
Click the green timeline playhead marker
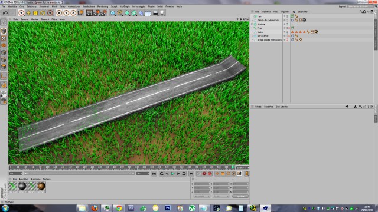pos(233,167)
